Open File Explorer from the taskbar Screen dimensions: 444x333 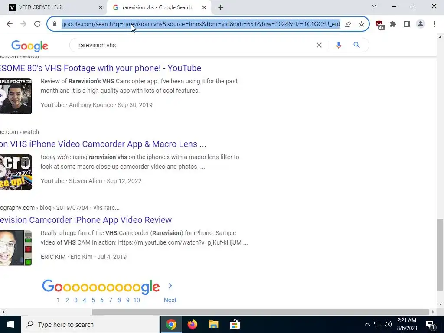(213, 324)
